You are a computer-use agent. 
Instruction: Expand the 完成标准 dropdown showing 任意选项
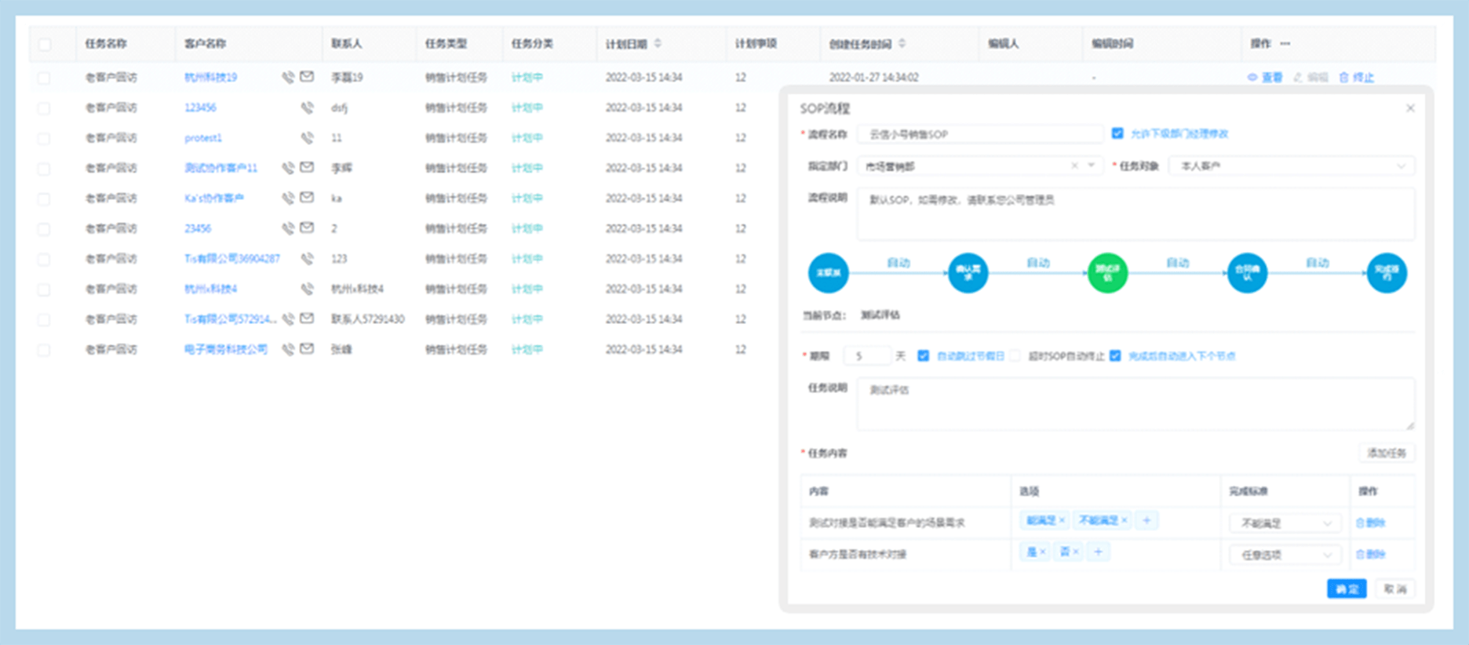coord(1285,555)
